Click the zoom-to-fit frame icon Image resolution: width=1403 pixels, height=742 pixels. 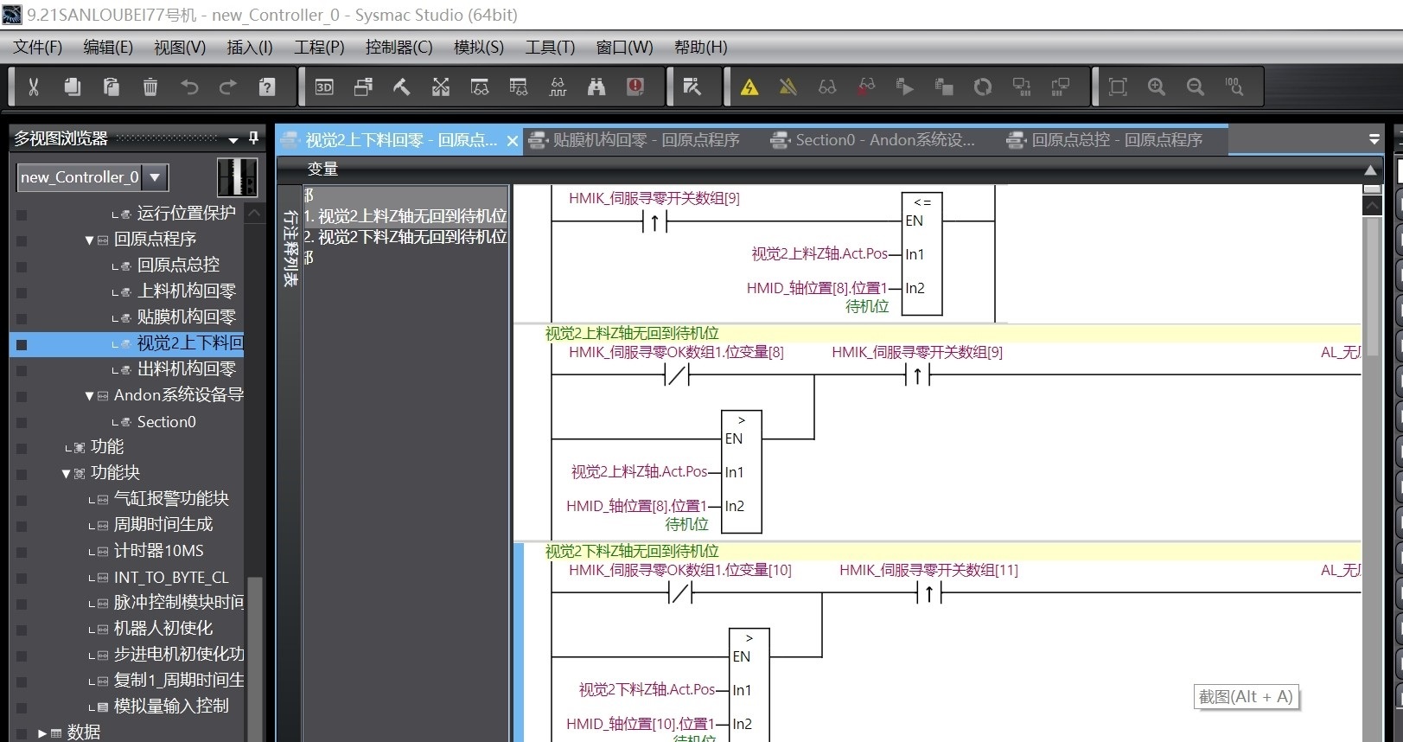tap(1118, 86)
